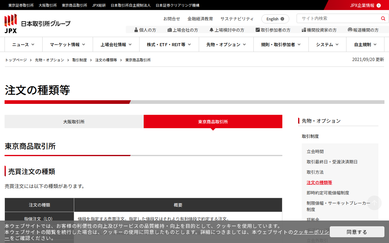Open sidebar 先物・オプション heading
Image resolution: width=389 pixels, height=243 pixels.
(321, 121)
